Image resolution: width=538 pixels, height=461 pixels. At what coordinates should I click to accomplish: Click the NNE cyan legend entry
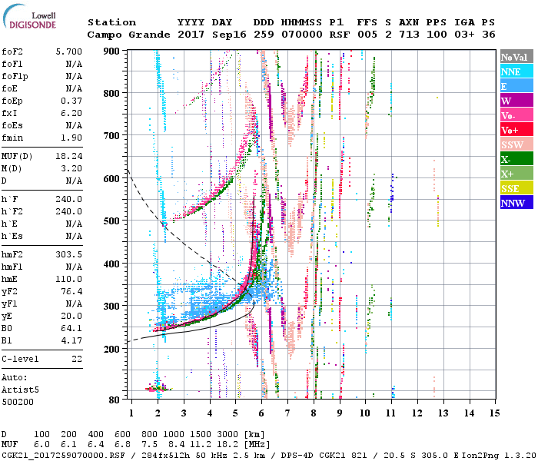click(516, 71)
